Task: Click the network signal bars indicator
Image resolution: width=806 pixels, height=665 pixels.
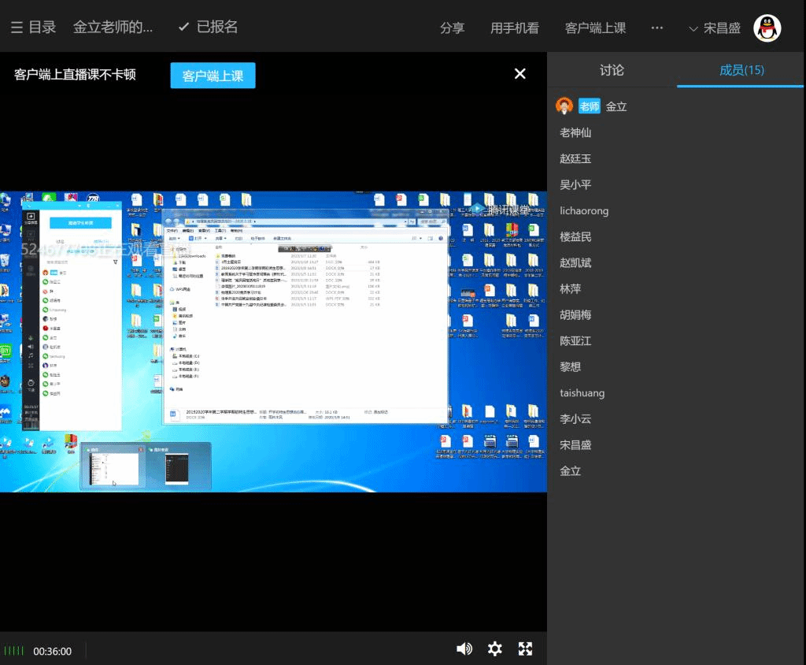Action: tap(14, 651)
